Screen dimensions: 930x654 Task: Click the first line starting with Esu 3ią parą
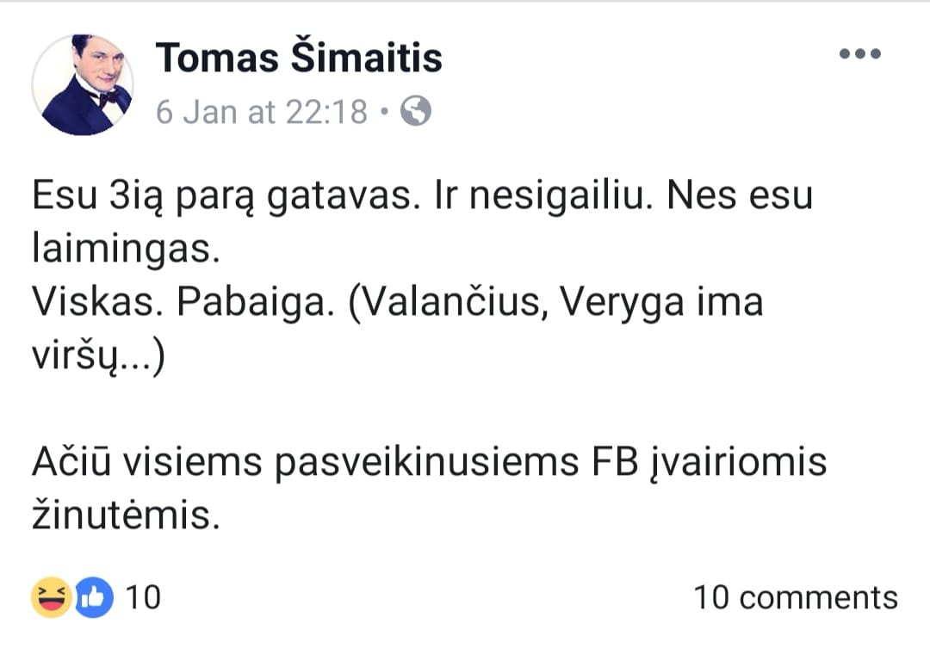(231, 195)
